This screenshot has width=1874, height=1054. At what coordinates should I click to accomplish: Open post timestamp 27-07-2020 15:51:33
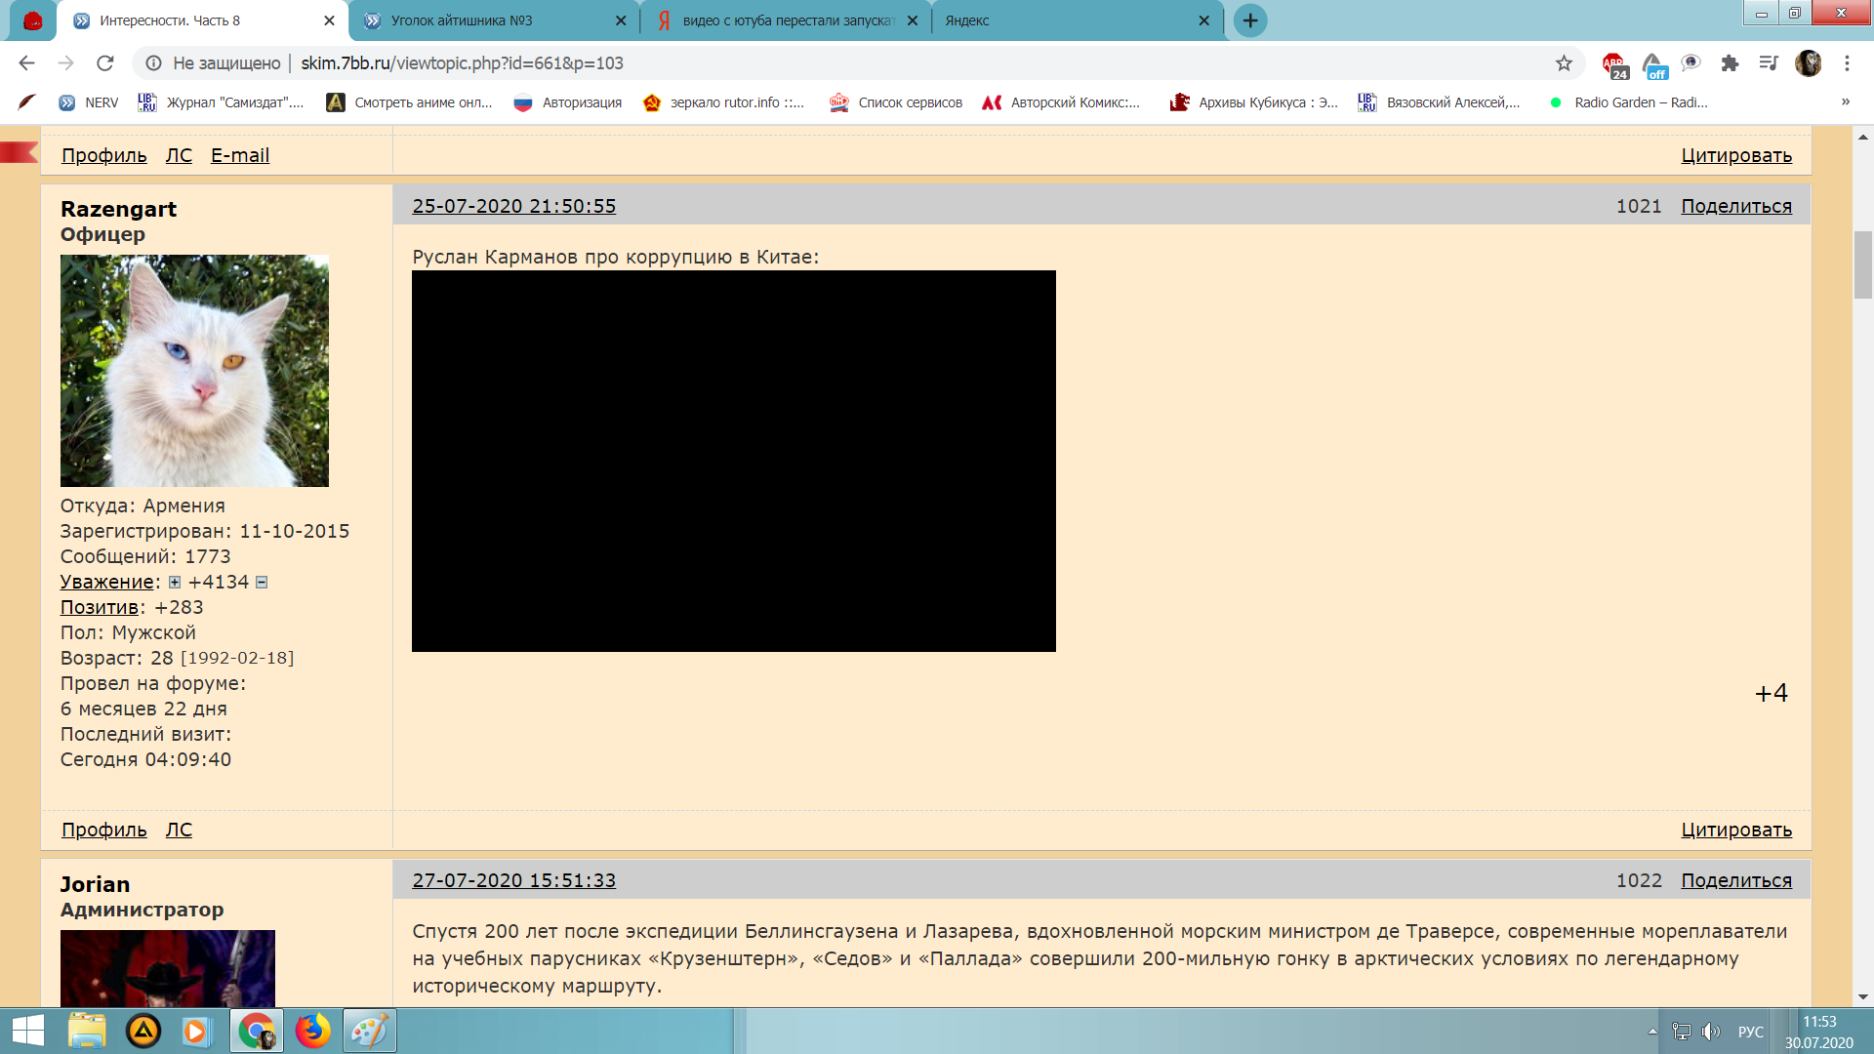(x=514, y=880)
